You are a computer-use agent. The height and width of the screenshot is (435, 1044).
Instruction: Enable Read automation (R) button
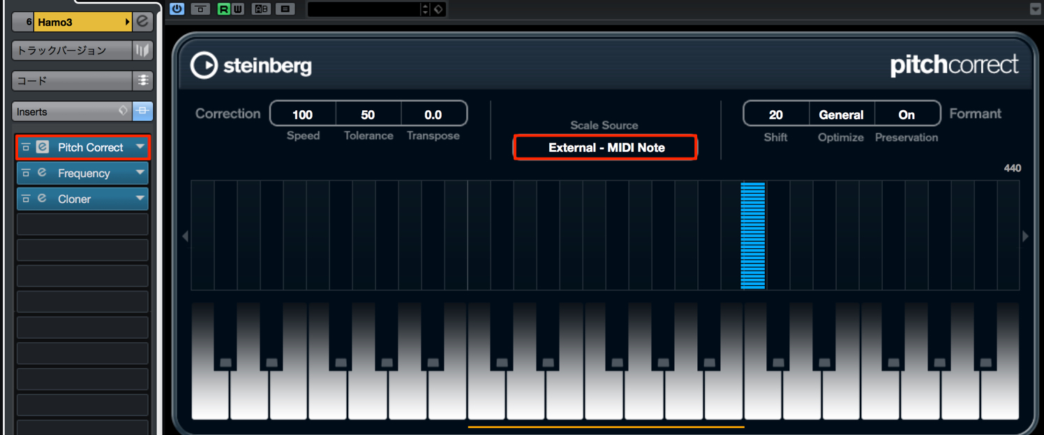coord(223,9)
